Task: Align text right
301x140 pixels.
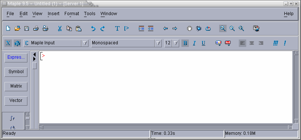Action: (x=261, y=43)
